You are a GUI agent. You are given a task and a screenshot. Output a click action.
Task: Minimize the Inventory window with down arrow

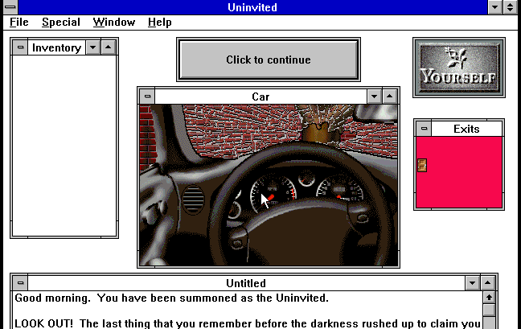[x=92, y=47]
